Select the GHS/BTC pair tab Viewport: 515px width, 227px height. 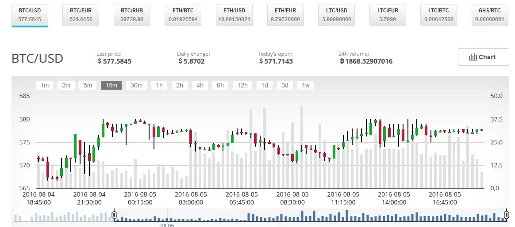pyautogui.click(x=490, y=15)
